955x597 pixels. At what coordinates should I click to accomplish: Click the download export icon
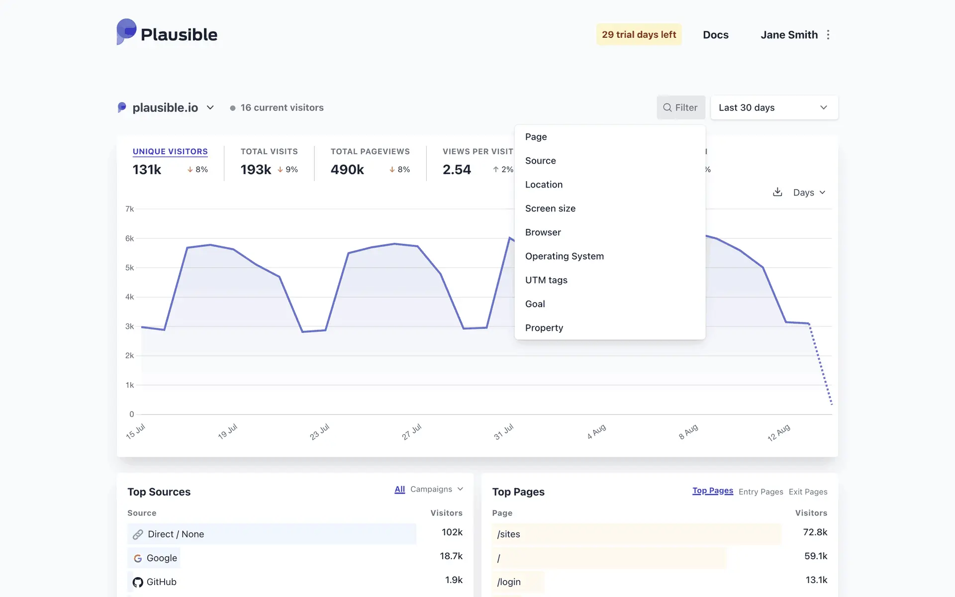point(777,192)
